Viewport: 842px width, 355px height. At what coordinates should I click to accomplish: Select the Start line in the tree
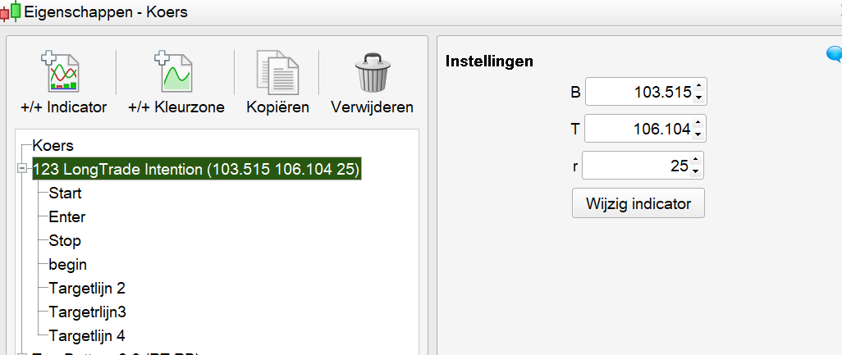[x=65, y=193]
